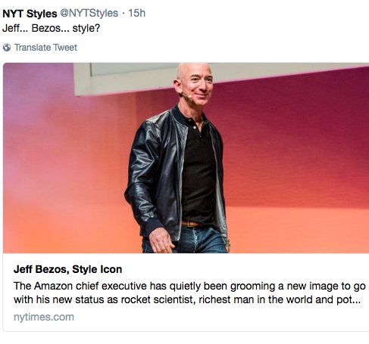Open the article card photo of the man

pos(186,158)
